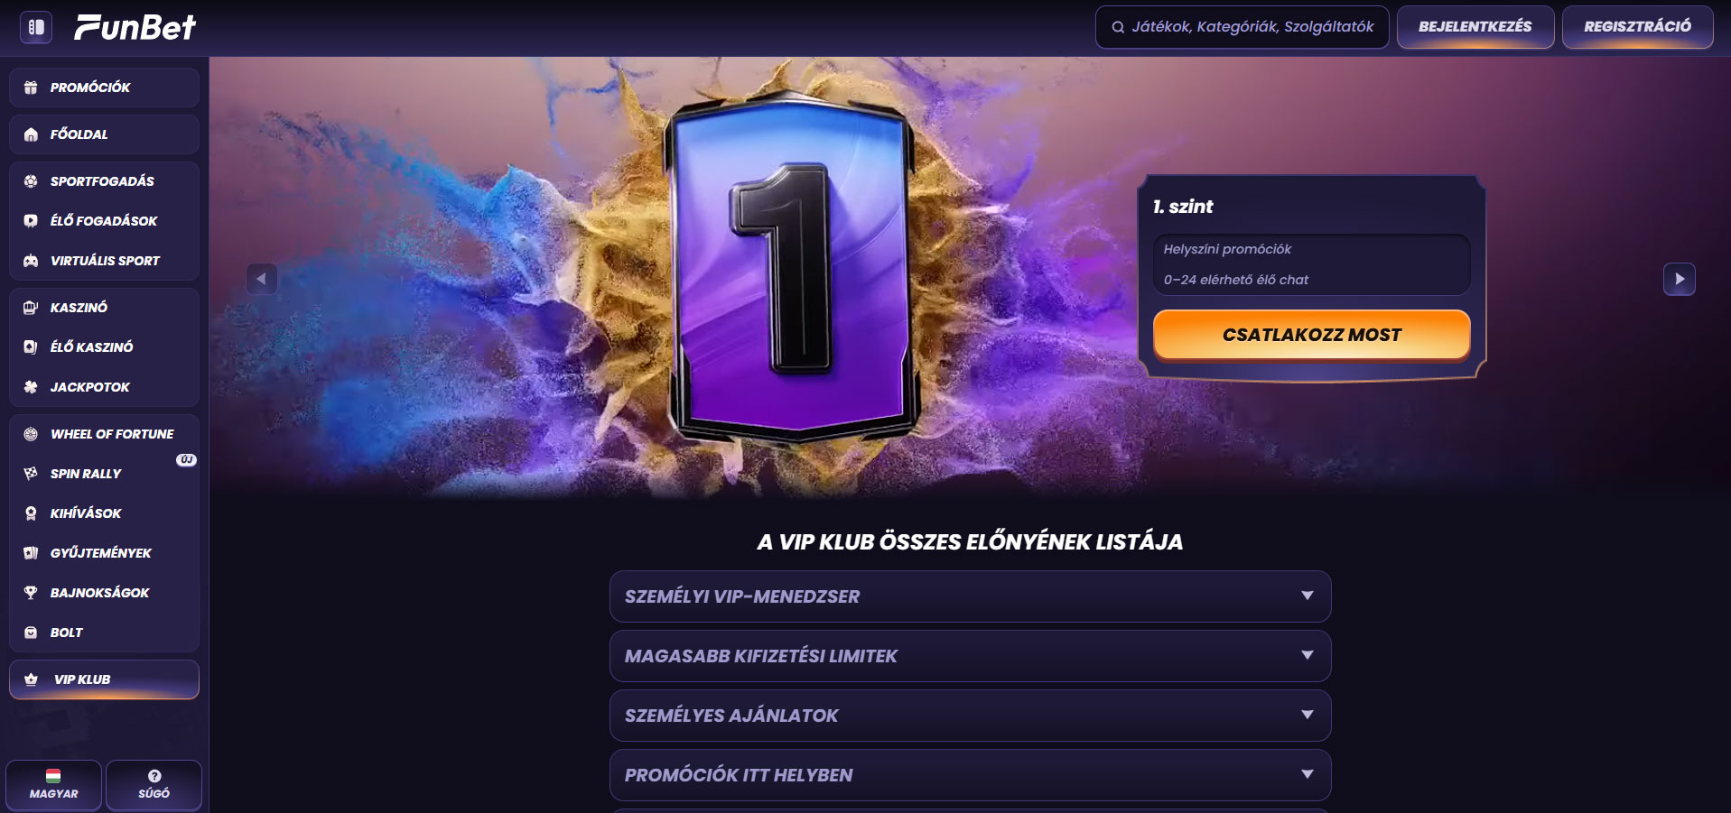This screenshot has width=1731, height=813.
Task: Open the Sportfogadás menu item
Action: click(104, 181)
